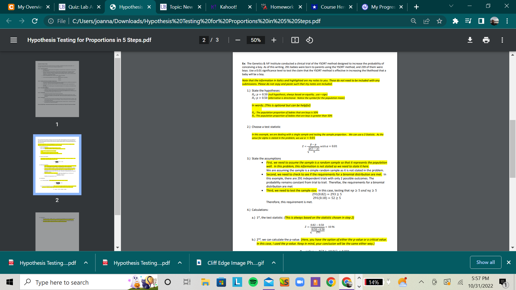Collapse the Hypothesis Testing download preview
Viewport: 516px width, 290px height.
[86, 263]
